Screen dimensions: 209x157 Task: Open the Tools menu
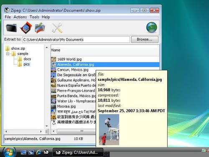(34, 17)
